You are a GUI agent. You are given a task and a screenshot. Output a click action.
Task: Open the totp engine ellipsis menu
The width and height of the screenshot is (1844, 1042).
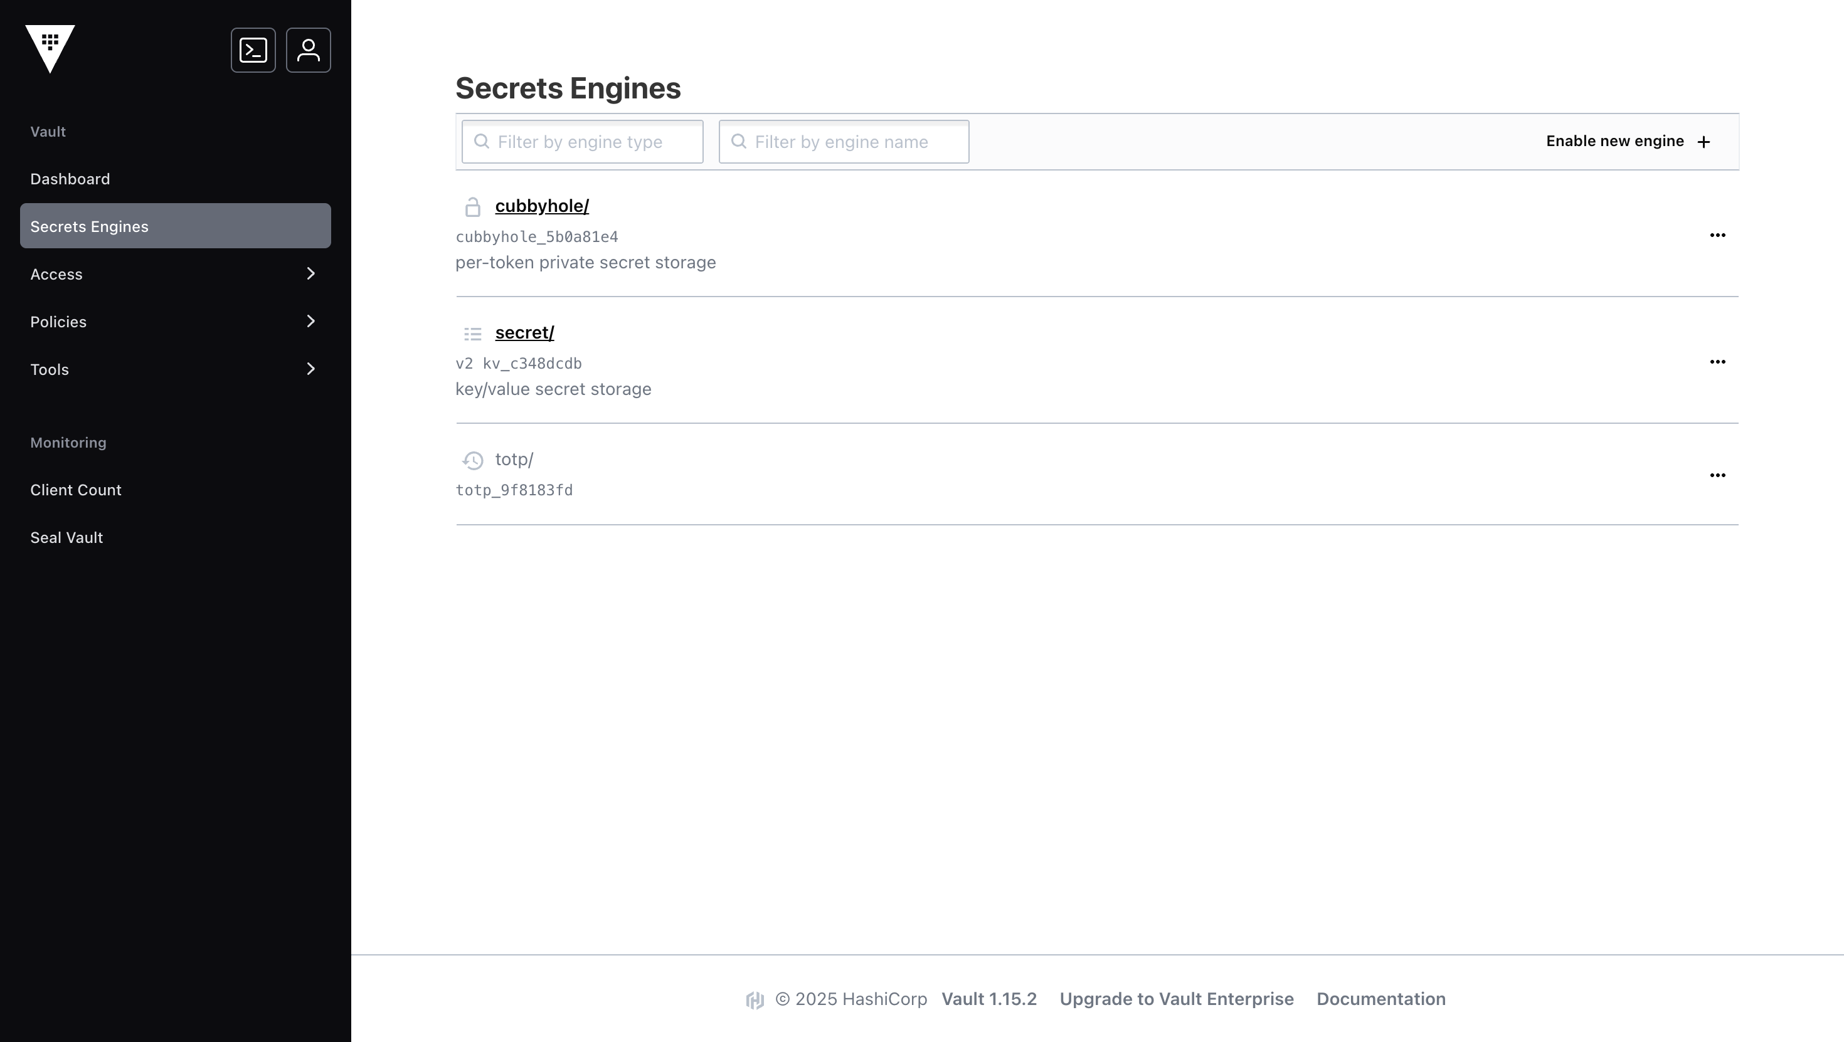tap(1717, 475)
